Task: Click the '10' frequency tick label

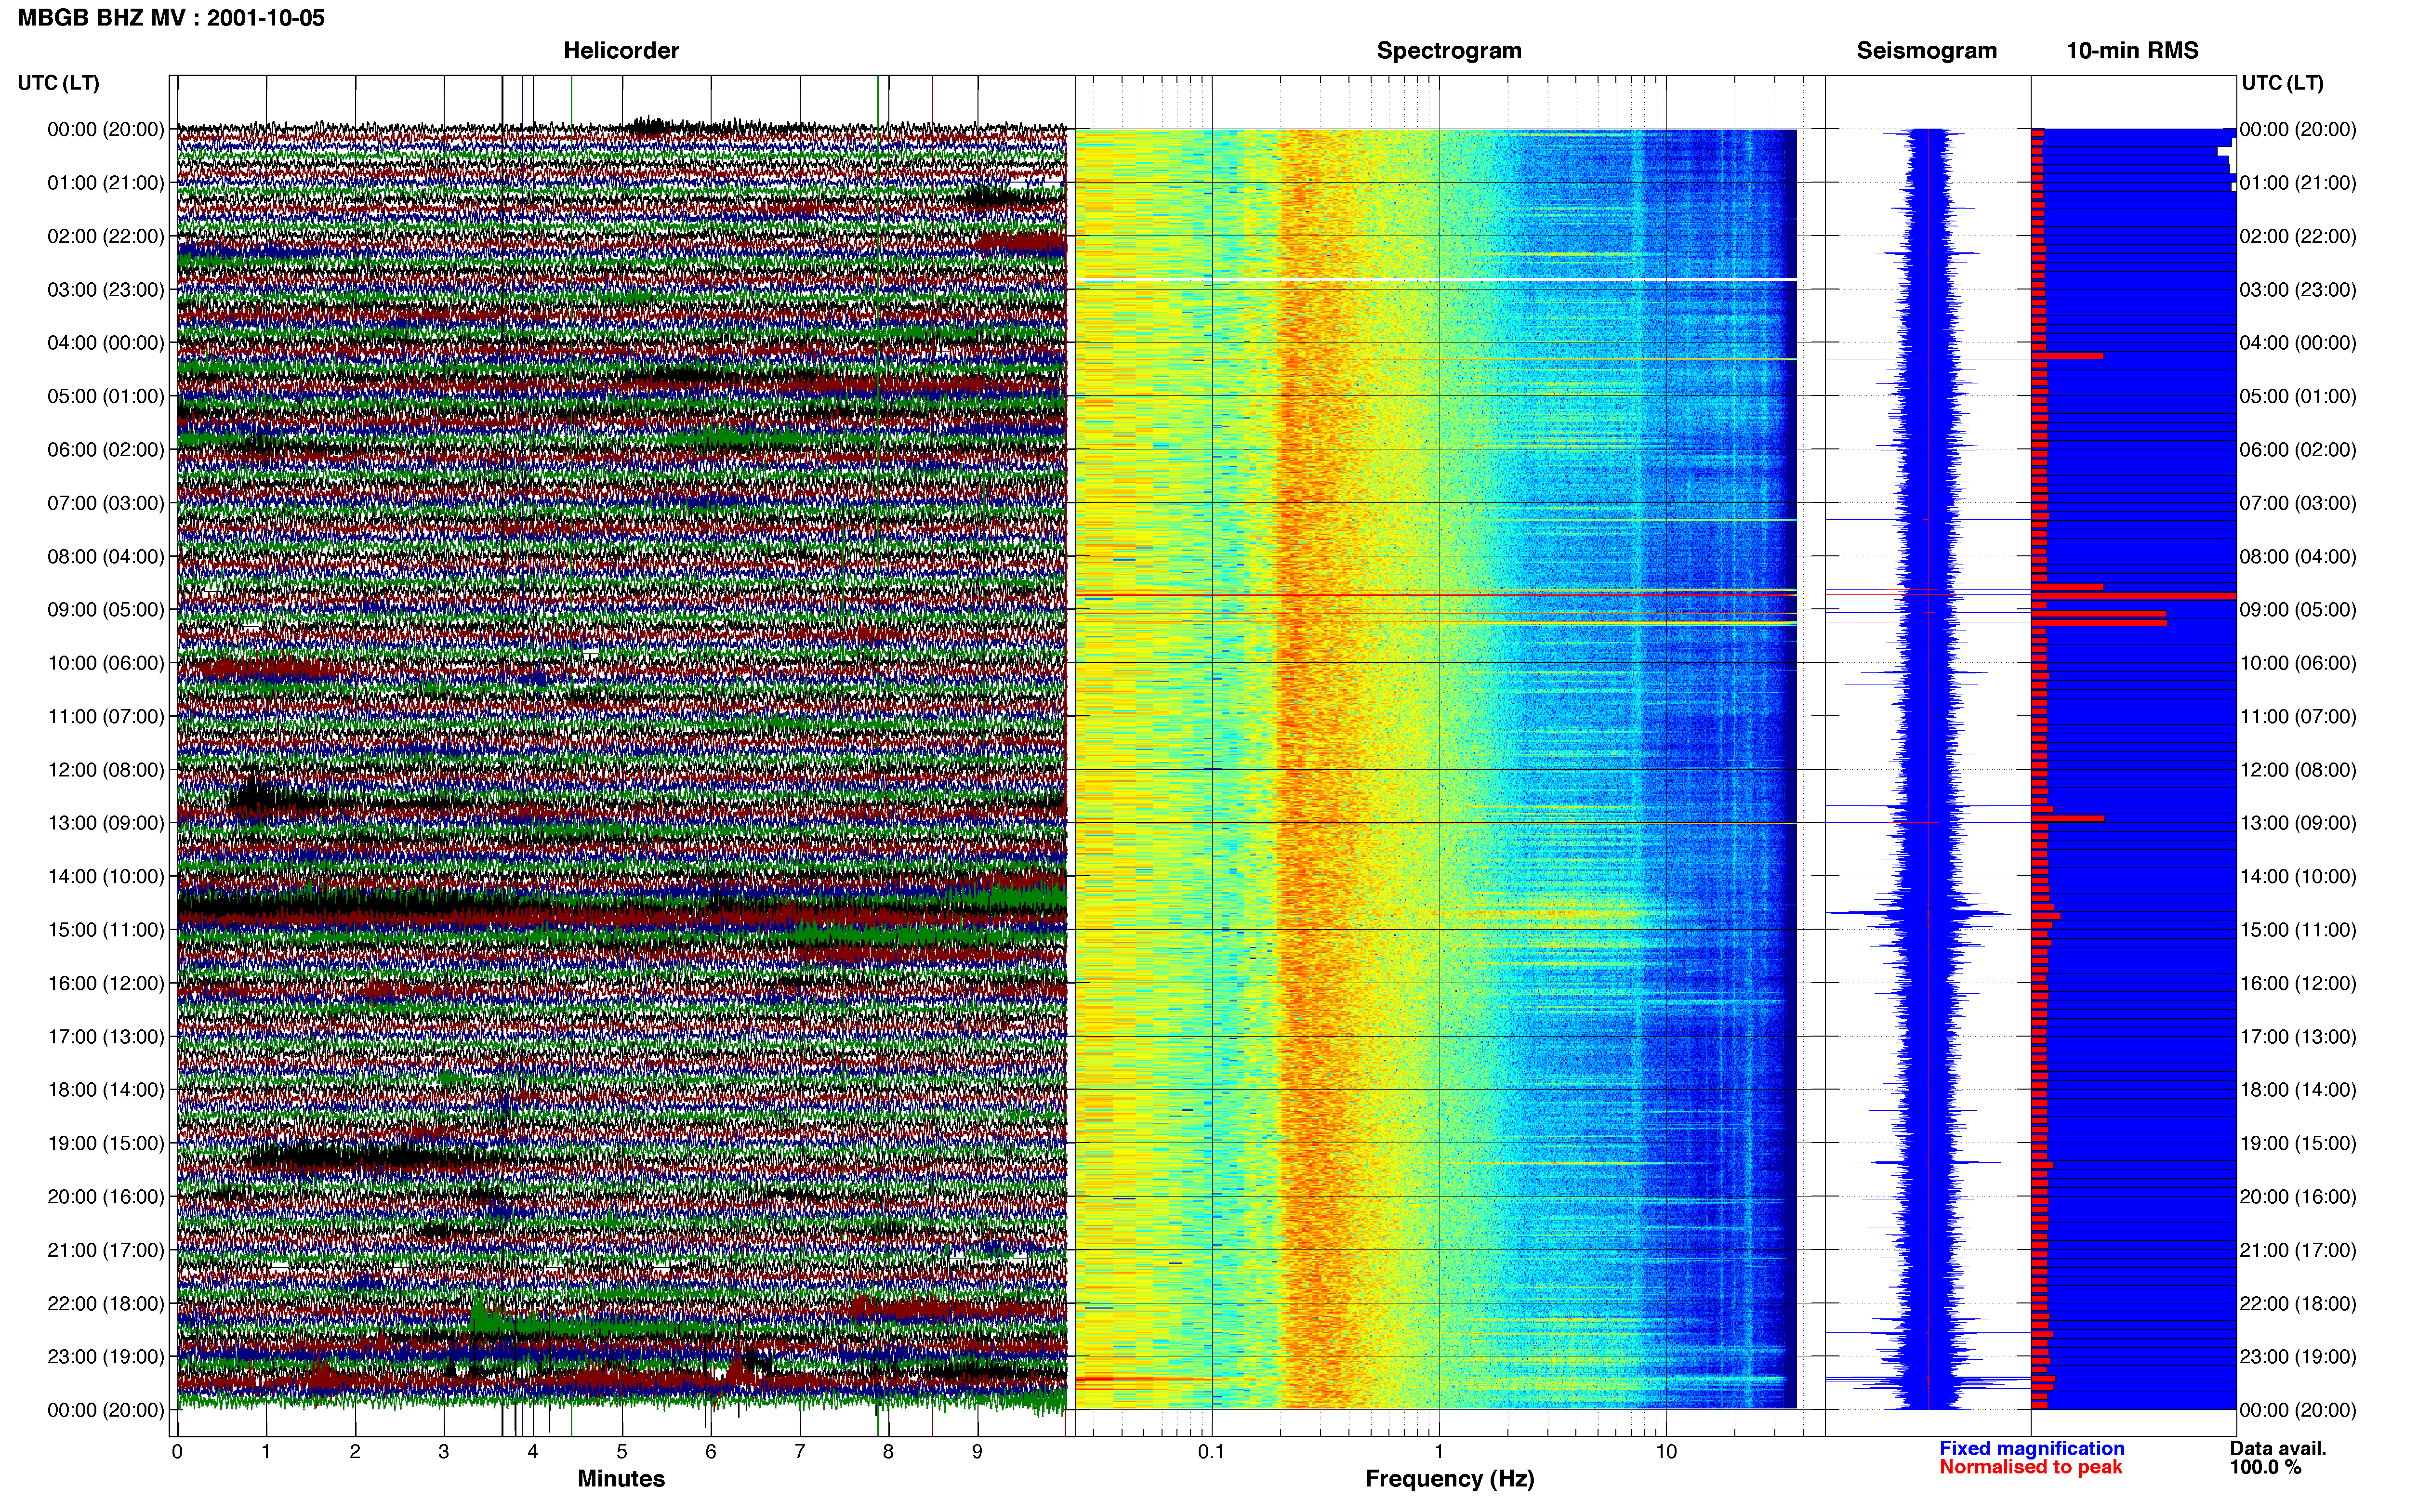Action: point(1666,1451)
